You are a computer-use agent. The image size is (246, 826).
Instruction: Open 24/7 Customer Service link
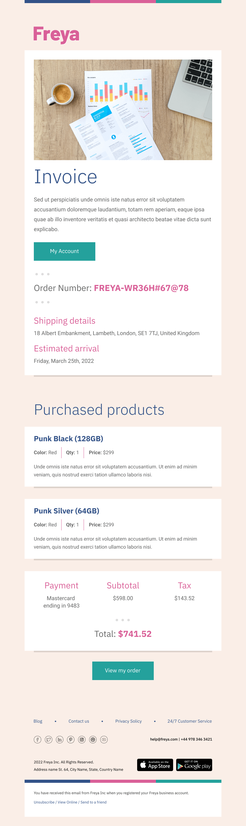pos(189,721)
